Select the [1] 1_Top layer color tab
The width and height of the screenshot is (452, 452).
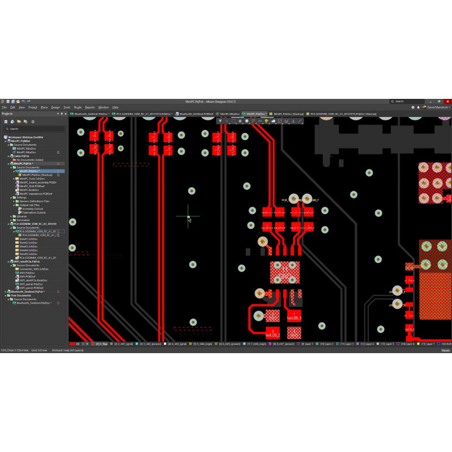coord(101,344)
